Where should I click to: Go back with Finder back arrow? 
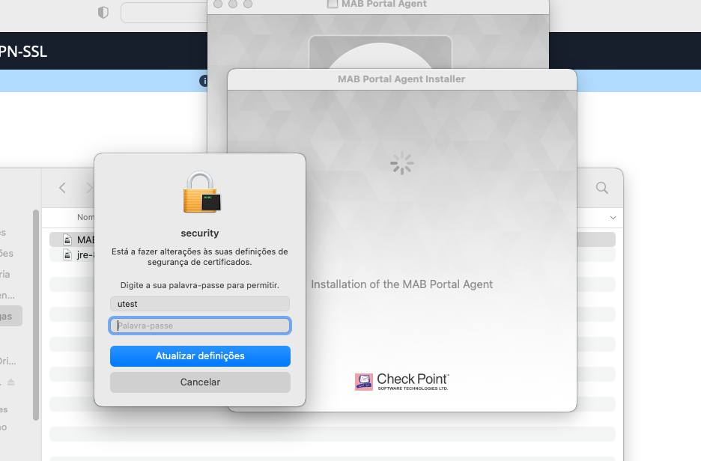point(63,188)
